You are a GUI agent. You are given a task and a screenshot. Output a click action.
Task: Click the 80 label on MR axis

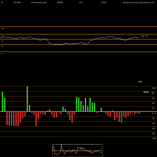pos(153,93)
